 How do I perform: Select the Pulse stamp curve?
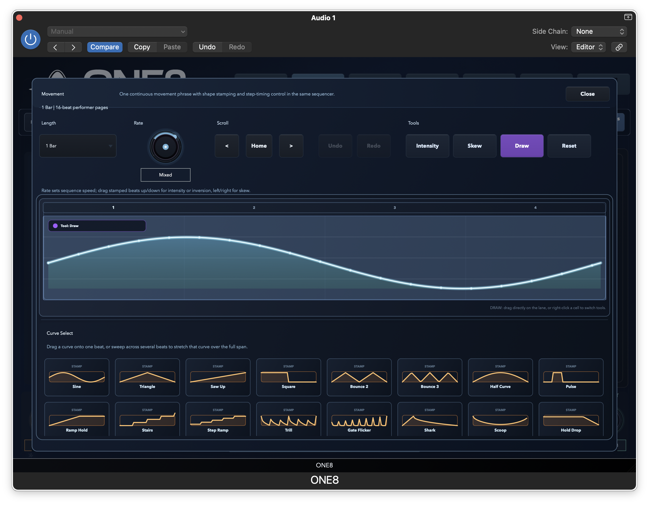571,377
